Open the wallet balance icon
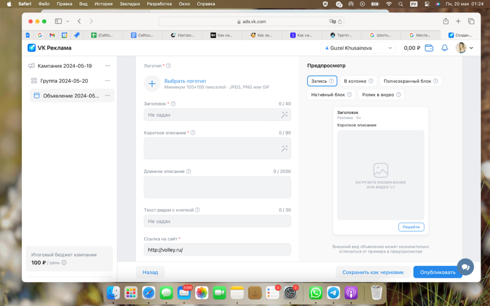The width and height of the screenshot is (490, 306). (429, 48)
